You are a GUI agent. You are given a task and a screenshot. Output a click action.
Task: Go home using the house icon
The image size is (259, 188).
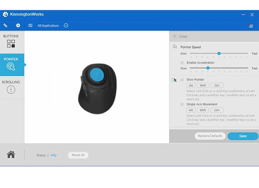[11, 154]
